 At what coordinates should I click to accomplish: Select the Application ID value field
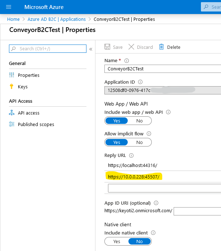coord(163,90)
